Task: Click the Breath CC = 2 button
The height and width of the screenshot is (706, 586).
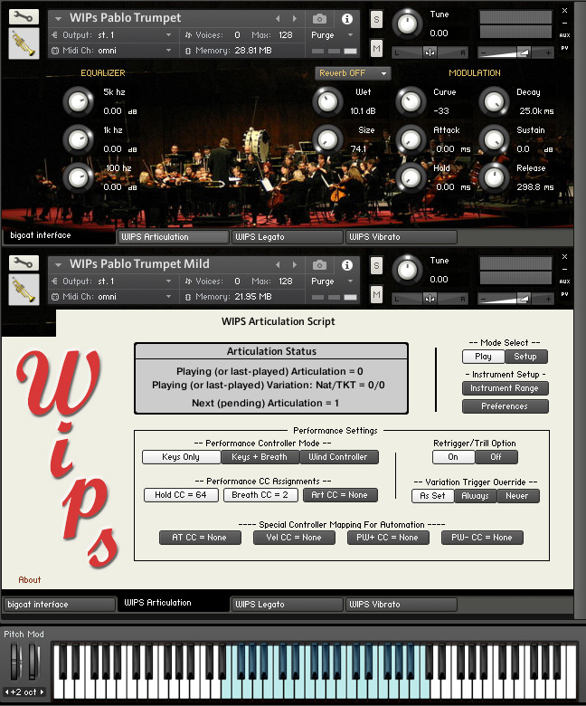Action: point(260,495)
